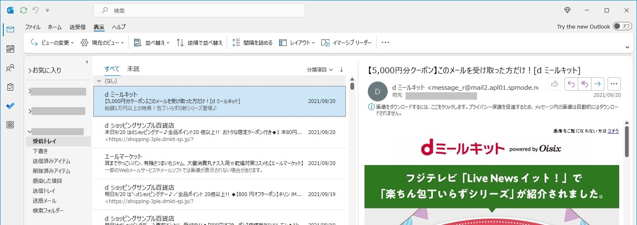Open the 分類項目 sort dropdown
Image resolution: width=637 pixels, height=225 pixels.
tap(320, 70)
